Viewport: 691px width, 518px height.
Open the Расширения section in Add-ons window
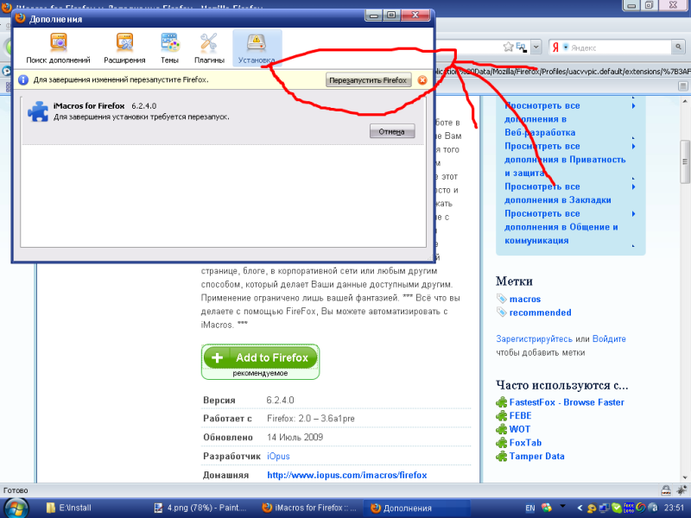tap(124, 48)
